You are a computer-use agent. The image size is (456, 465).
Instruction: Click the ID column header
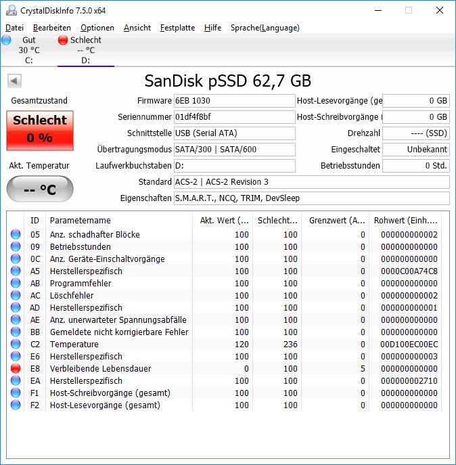(35, 221)
